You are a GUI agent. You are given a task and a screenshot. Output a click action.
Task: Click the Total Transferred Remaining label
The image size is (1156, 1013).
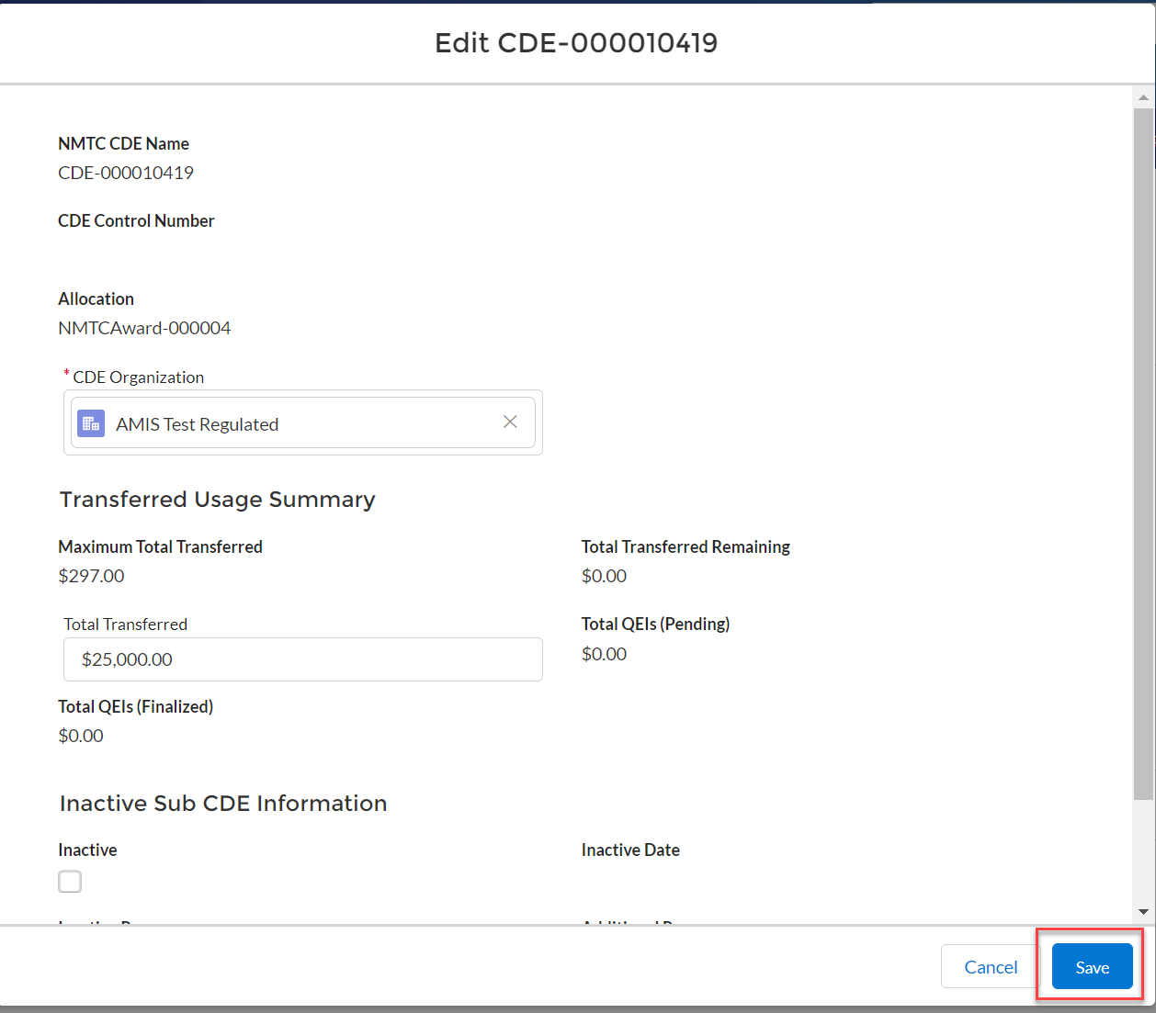pyautogui.click(x=686, y=546)
